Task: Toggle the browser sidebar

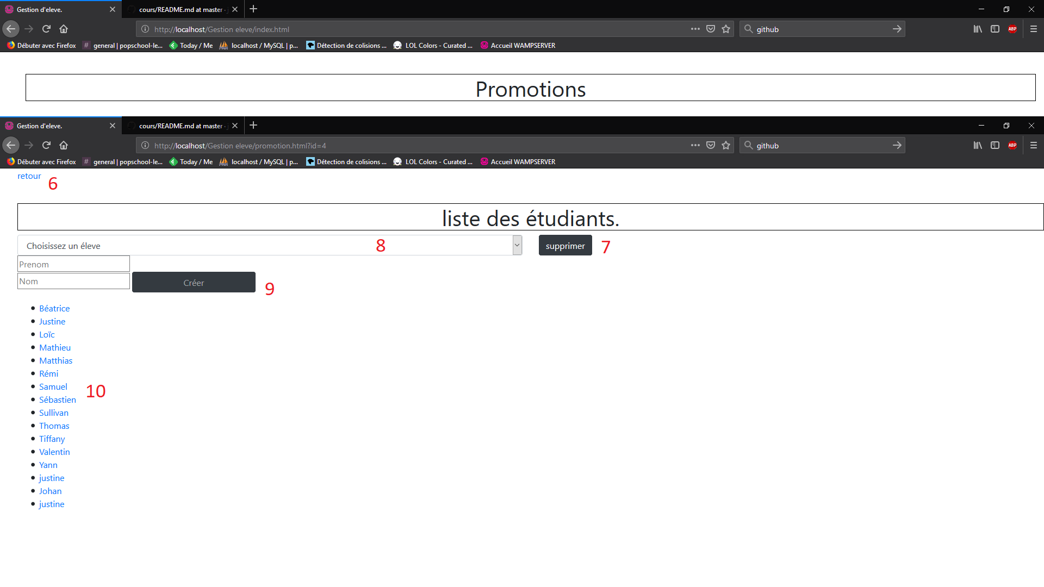Action: tap(995, 145)
